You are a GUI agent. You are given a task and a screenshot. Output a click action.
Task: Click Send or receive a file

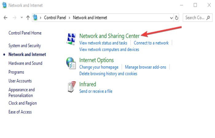coord(96,91)
